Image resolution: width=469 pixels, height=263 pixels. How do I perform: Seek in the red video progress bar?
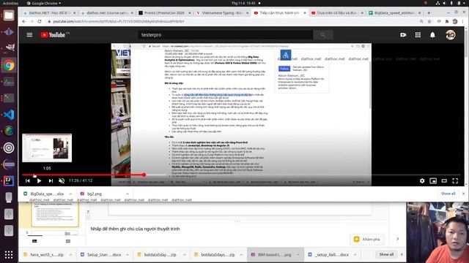pyautogui.click(x=83, y=175)
